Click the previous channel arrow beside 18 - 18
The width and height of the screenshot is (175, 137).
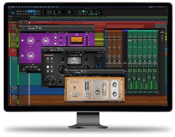[x=29, y=67]
